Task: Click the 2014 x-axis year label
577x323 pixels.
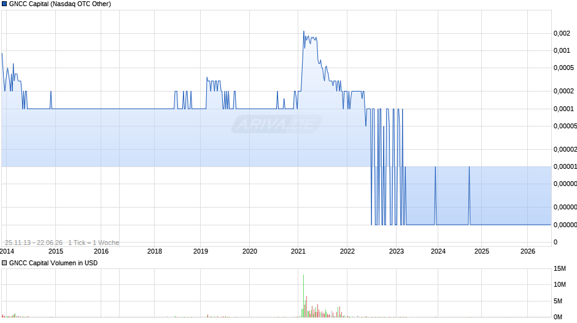Action: (x=7, y=251)
